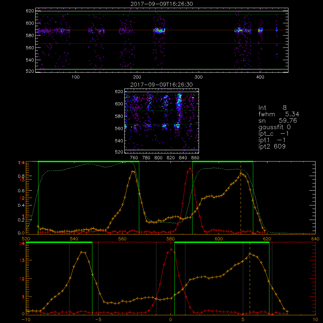Select the 'Int 8' readout
323x323 pixels.
(273, 108)
